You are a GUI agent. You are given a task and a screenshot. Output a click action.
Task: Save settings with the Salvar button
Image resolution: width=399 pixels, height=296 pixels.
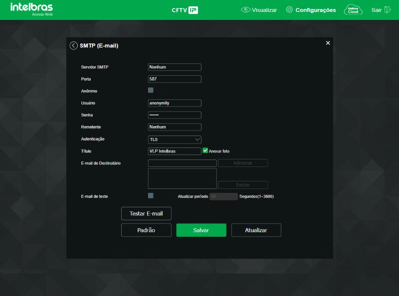(x=201, y=230)
